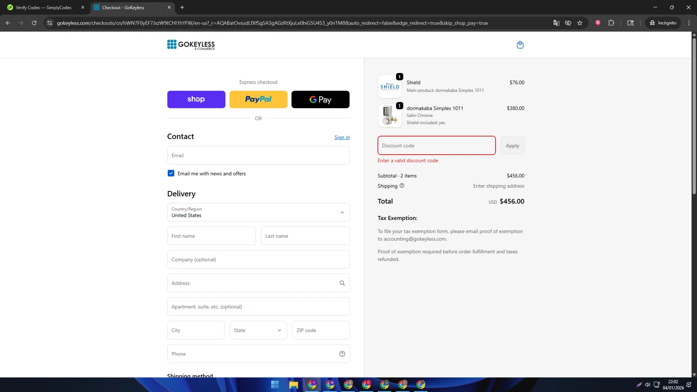The height and width of the screenshot is (392, 697).
Task: Close the Checkout - GoKeyless tab
Action: [x=169, y=7]
